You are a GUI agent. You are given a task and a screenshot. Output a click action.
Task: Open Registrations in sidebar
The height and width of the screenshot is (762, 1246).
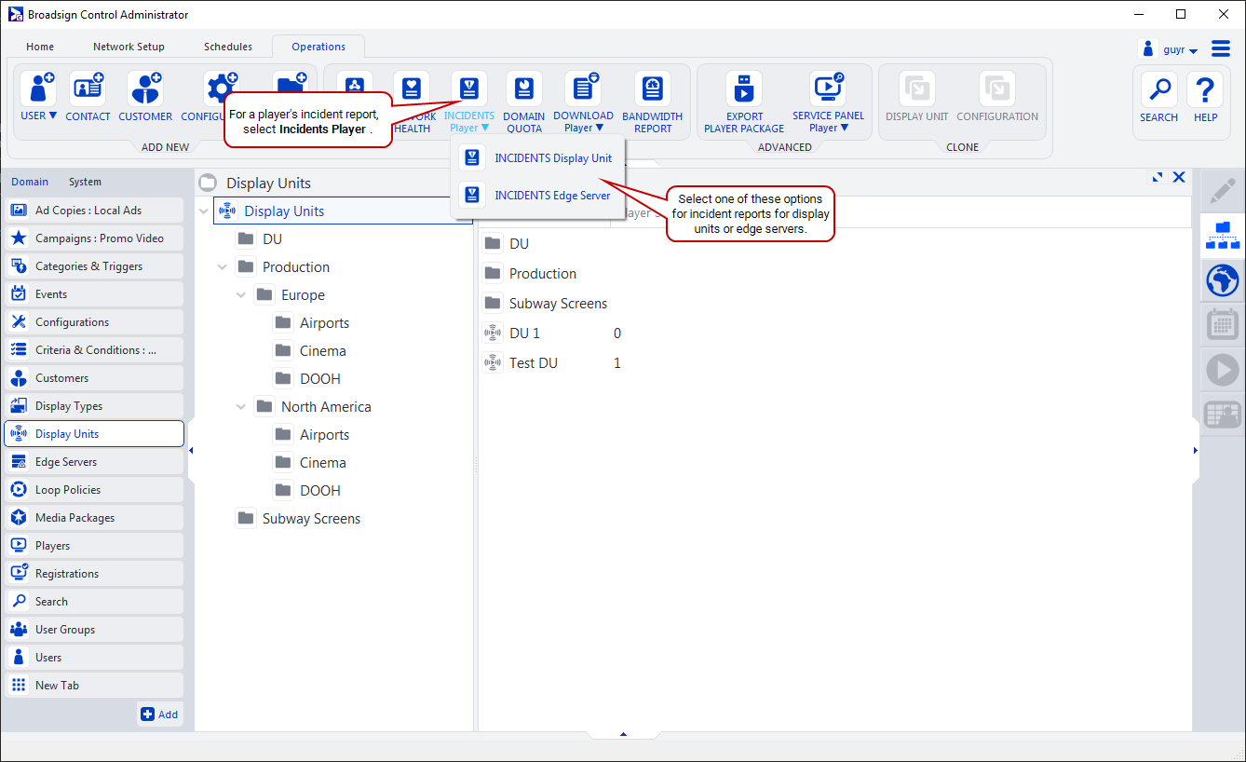click(94, 574)
